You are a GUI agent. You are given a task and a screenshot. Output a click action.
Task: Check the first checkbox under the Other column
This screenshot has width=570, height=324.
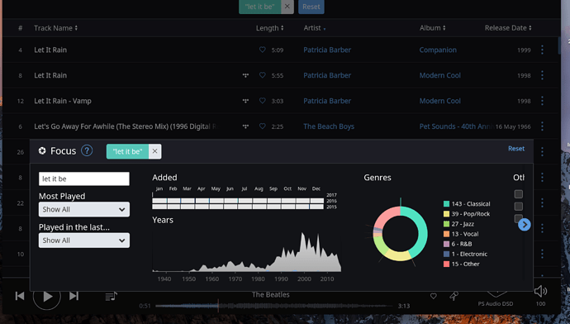[519, 194]
